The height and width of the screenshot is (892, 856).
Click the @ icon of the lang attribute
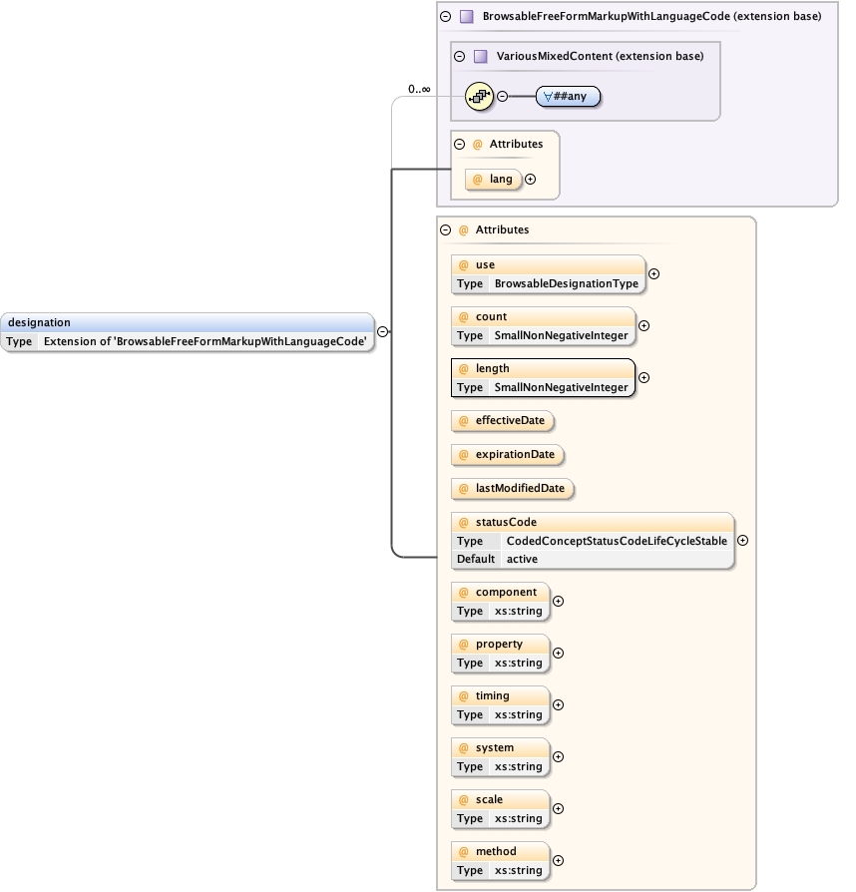click(x=477, y=180)
